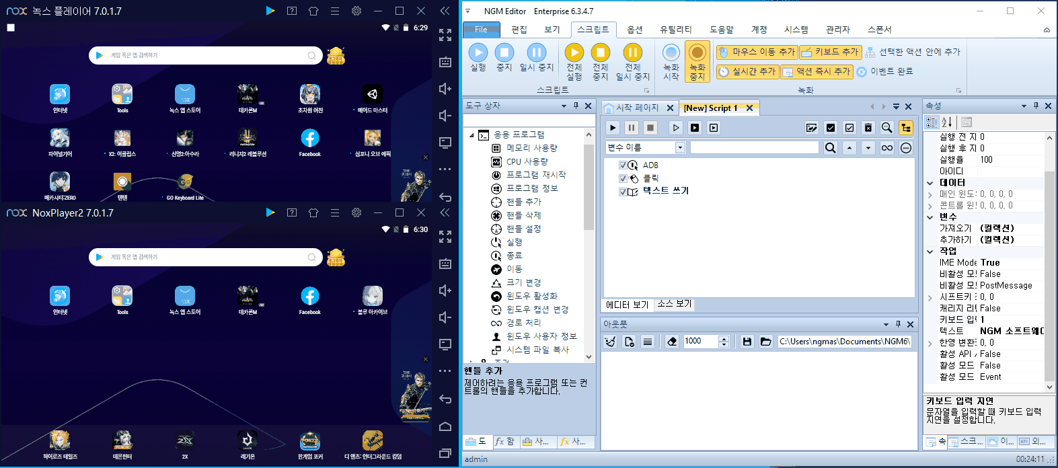Image resolution: width=1058 pixels, height=468 pixels.
Task: Click the search magnifier icon beside the variable field
Action: pos(831,148)
